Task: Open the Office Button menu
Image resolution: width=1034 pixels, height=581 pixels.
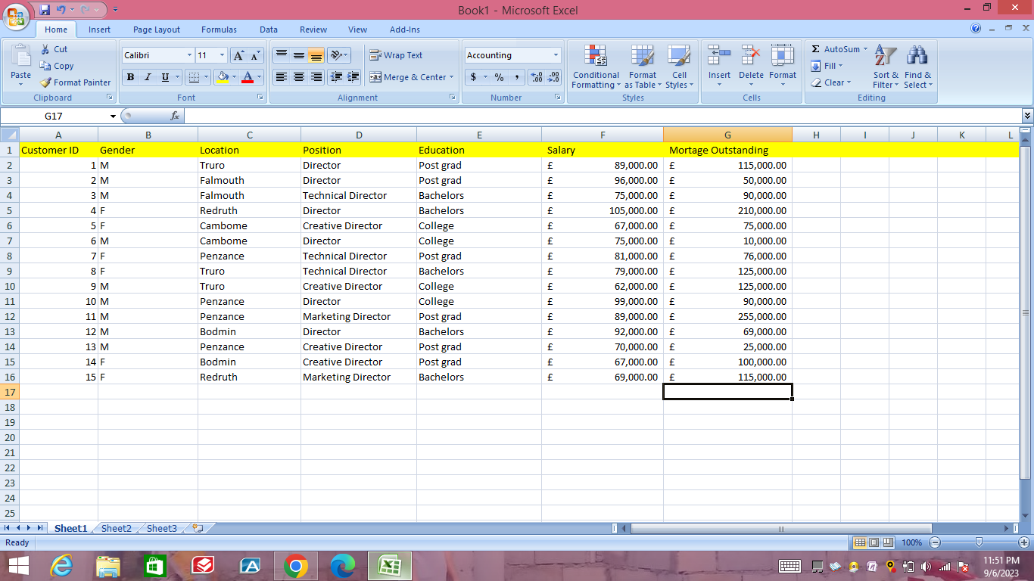Action: point(16,15)
